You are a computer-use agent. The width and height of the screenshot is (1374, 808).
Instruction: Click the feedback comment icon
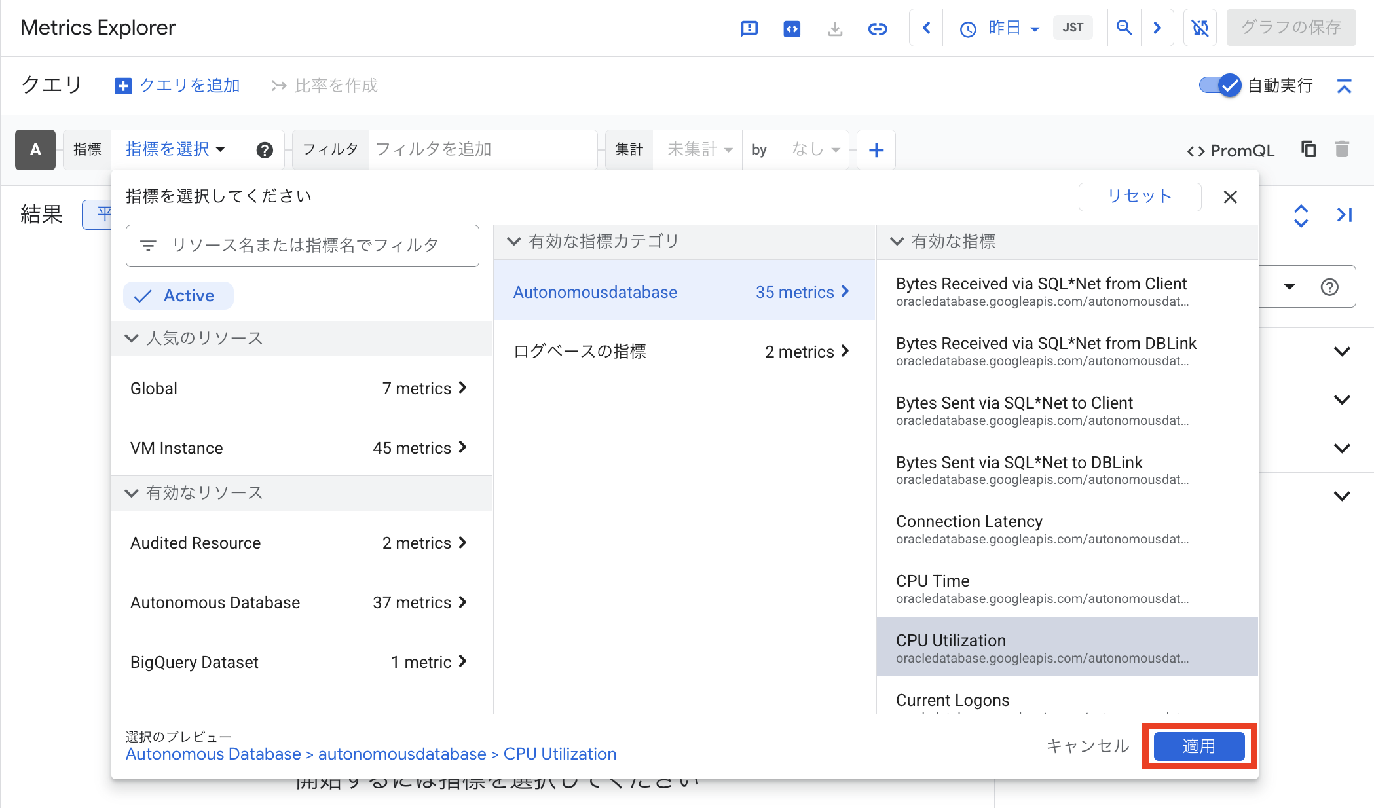(x=749, y=28)
